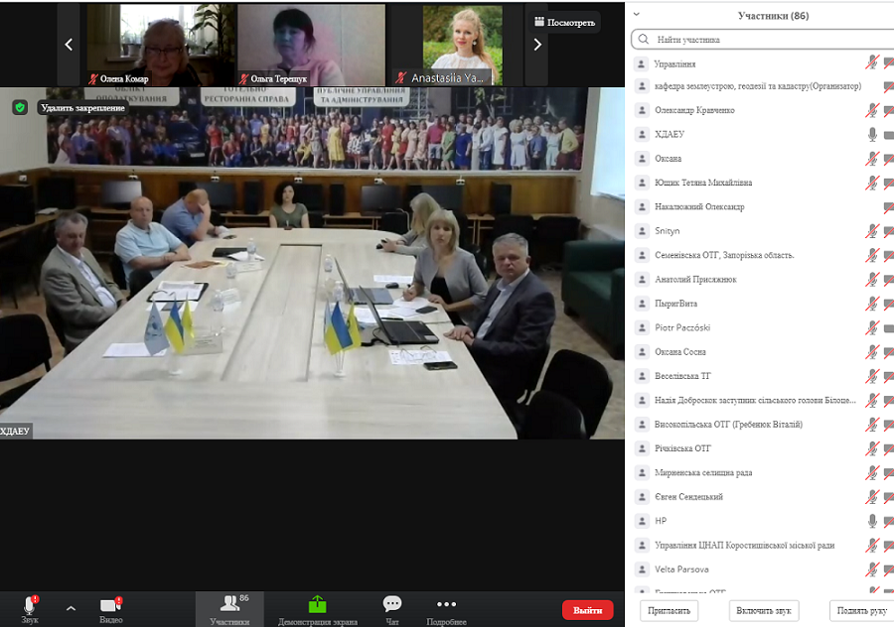Screen dimensions: 894x627
Task: Select Олександр Кравченко in participant list
Action: (694, 110)
